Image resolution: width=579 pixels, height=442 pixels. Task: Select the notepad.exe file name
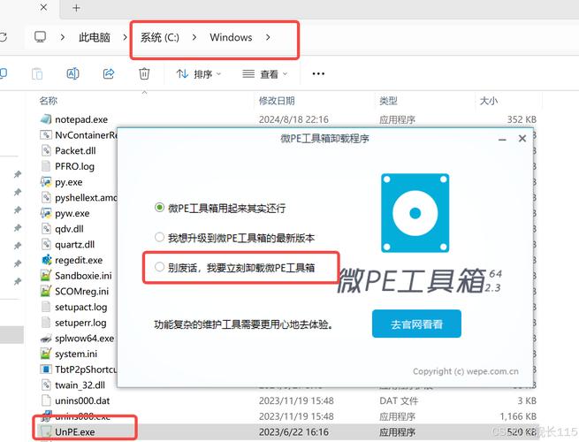click(81, 119)
